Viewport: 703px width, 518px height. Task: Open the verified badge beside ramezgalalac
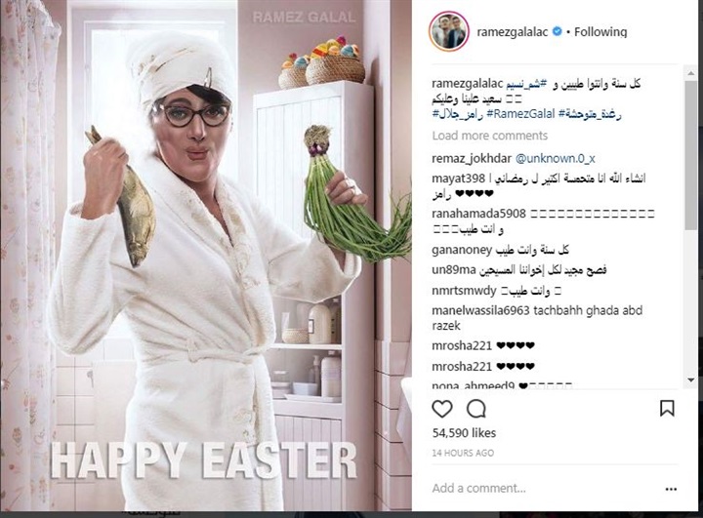(557, 31)
